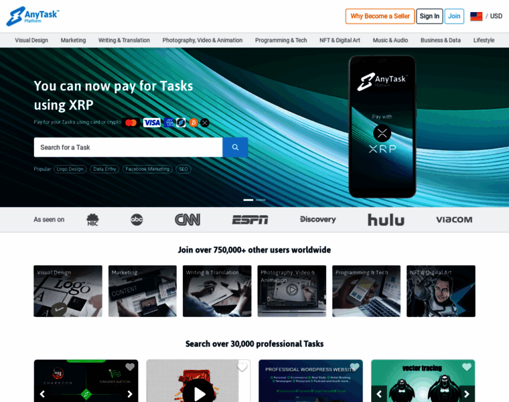Focus the Search for a Task field
The image size is (509, 402).
[x=128, y=147]
